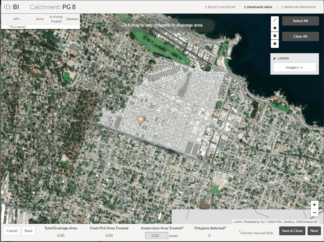Zoom in on the map

(x=315, y=205)
